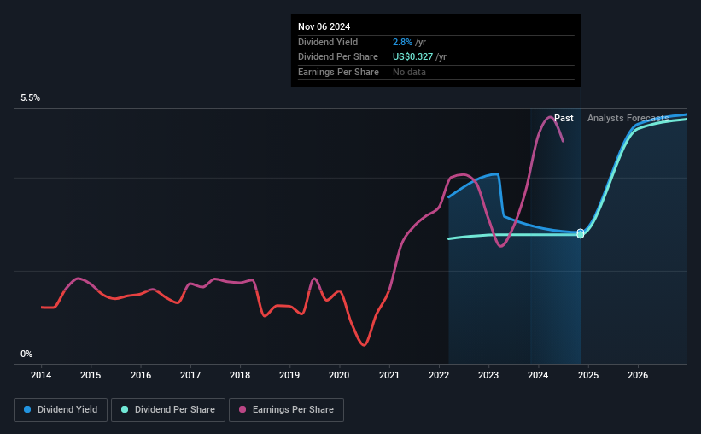
Task: Click the 2014 x-axis year label
Action: coord(41,375)
